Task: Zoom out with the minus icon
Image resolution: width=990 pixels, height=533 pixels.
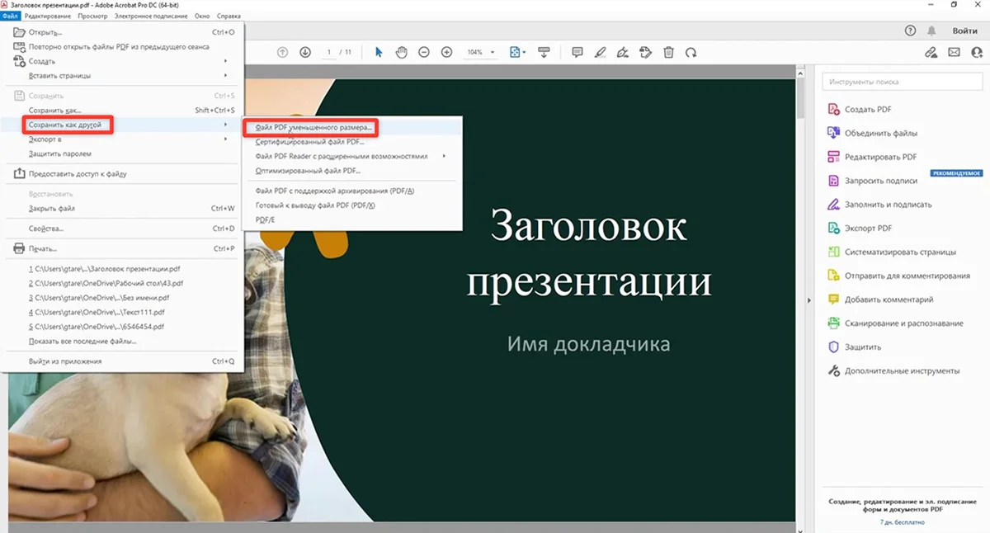Action: tap(424, 52)
